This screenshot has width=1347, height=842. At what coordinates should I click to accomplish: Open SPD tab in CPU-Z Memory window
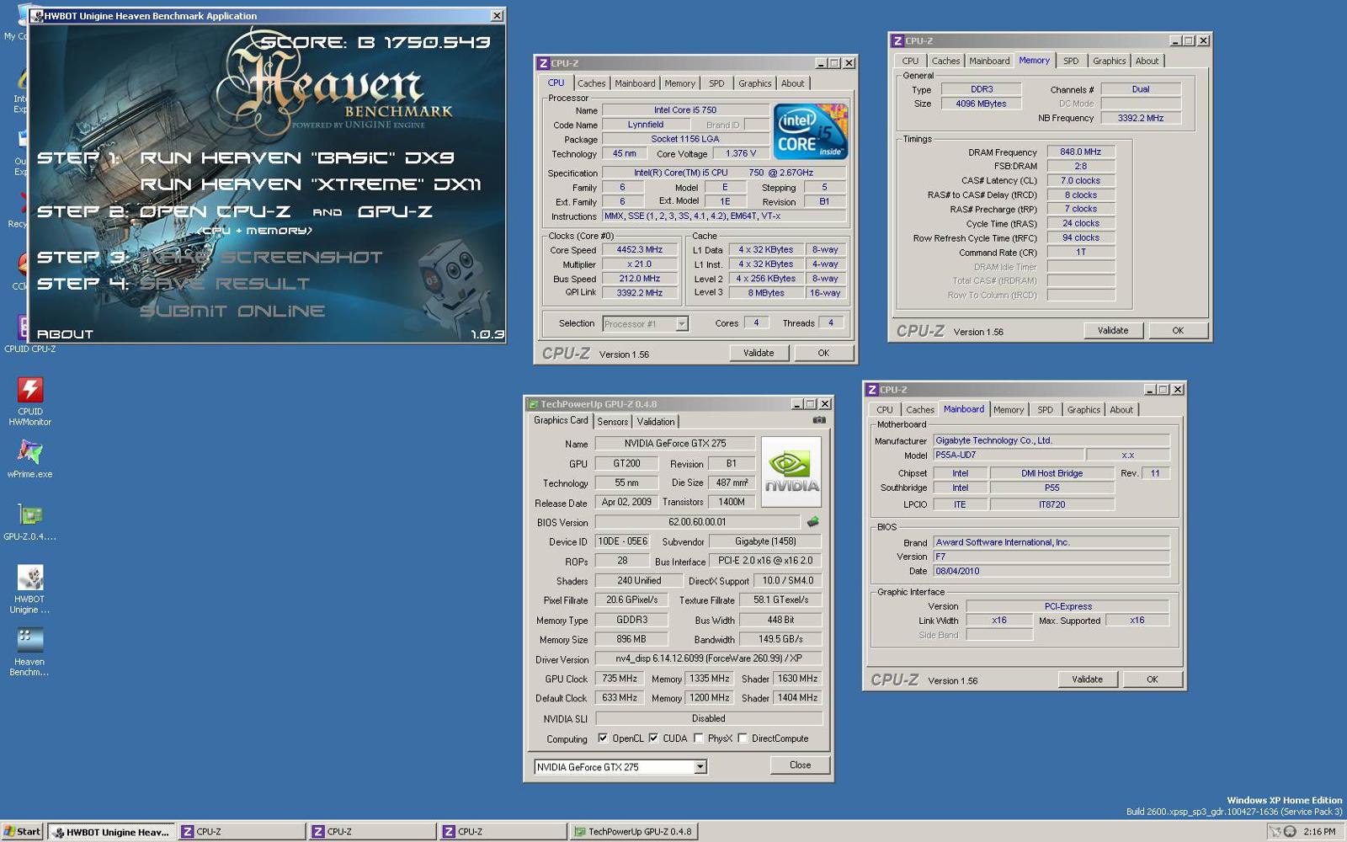[1071, 61]
